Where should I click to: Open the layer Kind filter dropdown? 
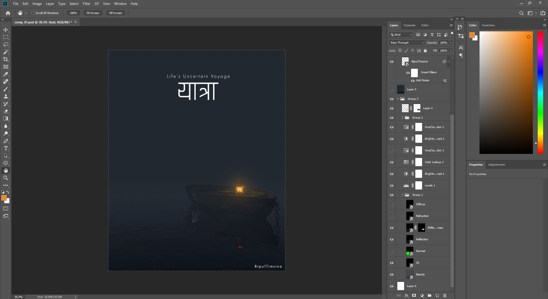coord(401,34)
